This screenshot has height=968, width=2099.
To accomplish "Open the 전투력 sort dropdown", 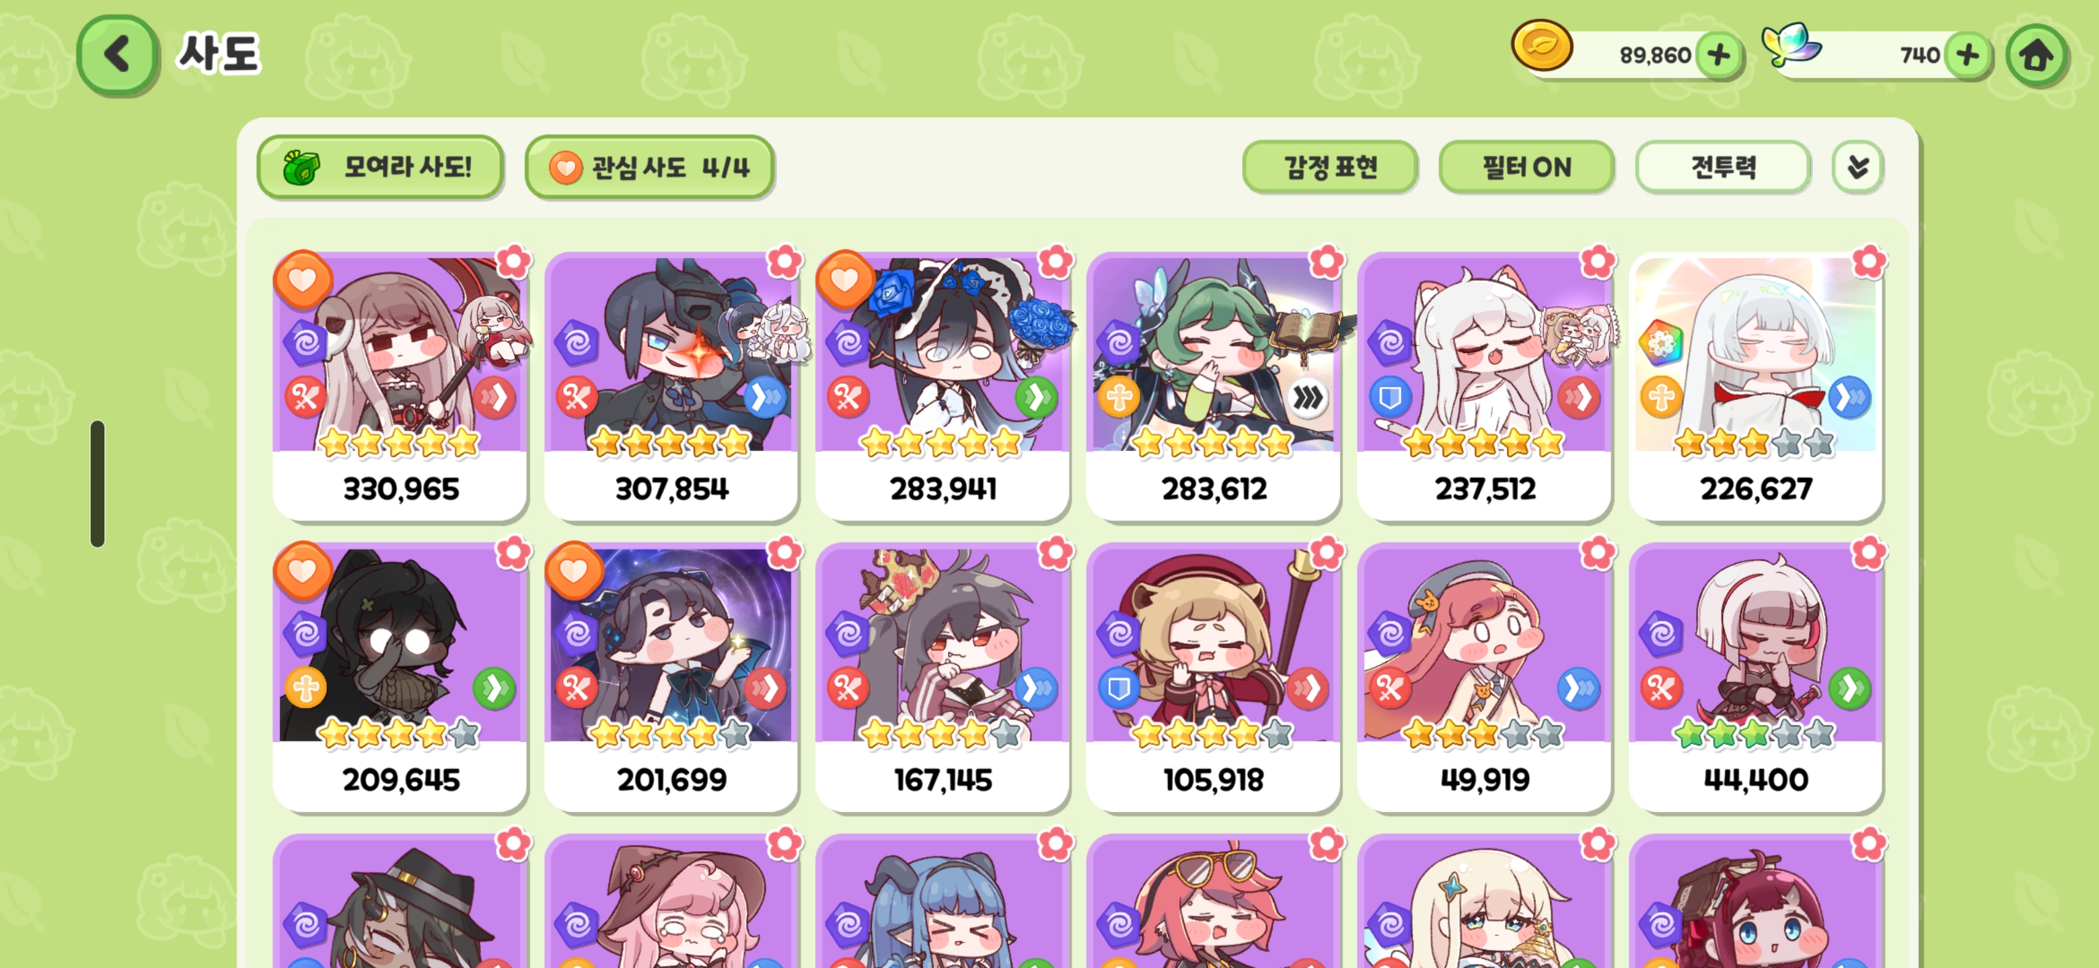I will point(1724,167).
